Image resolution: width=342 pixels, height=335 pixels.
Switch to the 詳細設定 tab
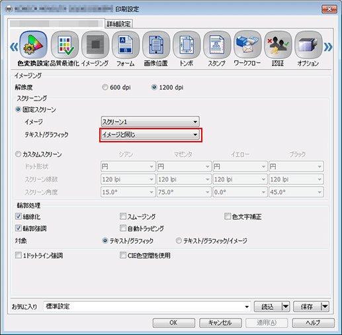119,24
